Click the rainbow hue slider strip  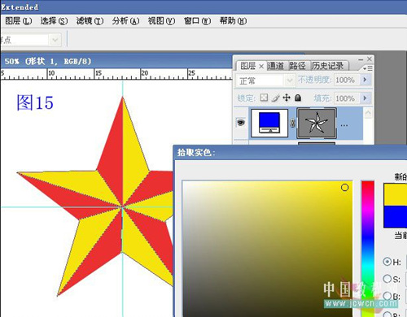(368, 249)
